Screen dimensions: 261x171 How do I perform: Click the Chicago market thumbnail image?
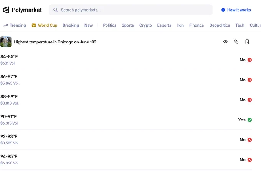point(6,42)
